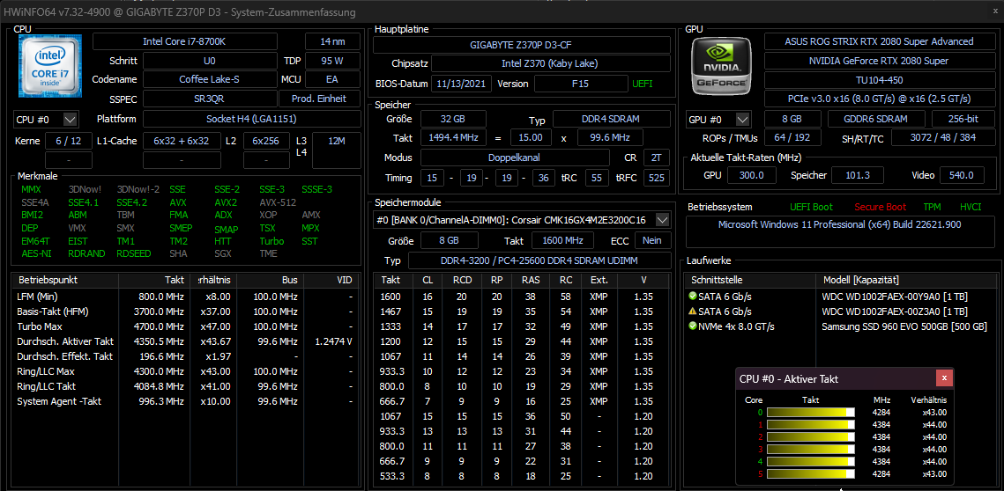Click the 1494.4 MHz memory clock field
Screen dimensions: 1004x491
pos(453,137)
